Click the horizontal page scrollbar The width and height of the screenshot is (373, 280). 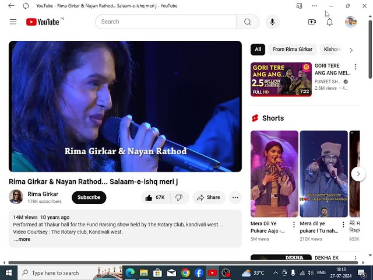point(183,262)
